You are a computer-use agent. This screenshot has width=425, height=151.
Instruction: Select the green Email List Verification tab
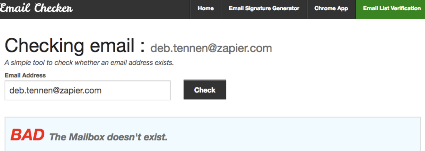(392, 8)
